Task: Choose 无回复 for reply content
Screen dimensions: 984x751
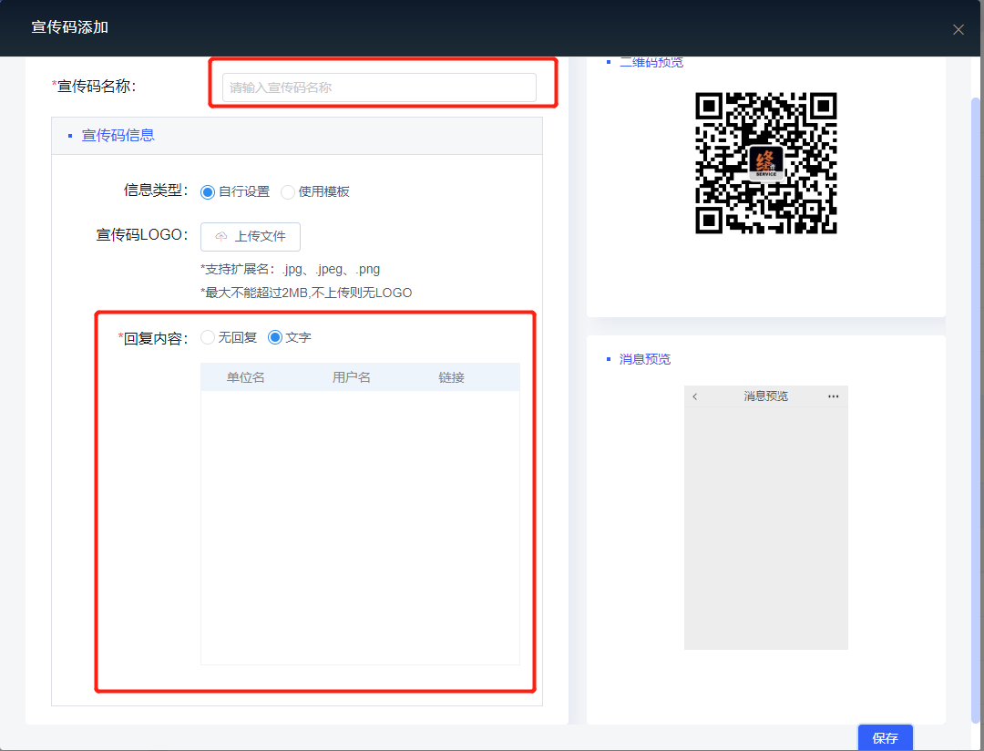Action: pyautogui.click(x=229, y=338)
